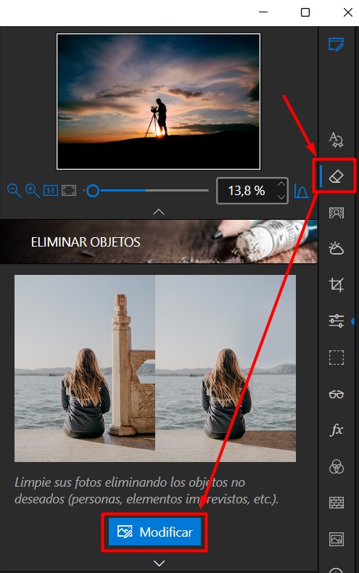The height and width of the screenshot is (573, 359).
Task: Set zoom to 1:1 actual size
Action: (x=51, y=190)
